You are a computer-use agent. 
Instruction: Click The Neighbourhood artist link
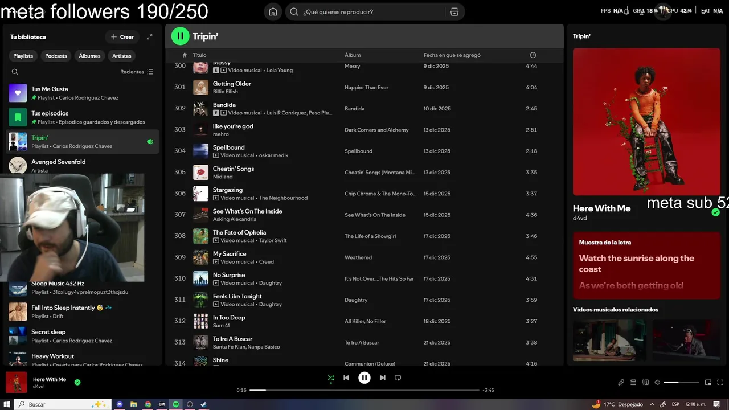(283, 198)
